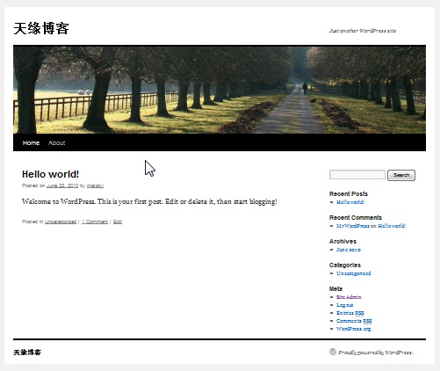Open the post author link
440x371 pixels.
point(95,185)
